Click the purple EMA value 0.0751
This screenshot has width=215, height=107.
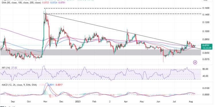tap(62, 3)
